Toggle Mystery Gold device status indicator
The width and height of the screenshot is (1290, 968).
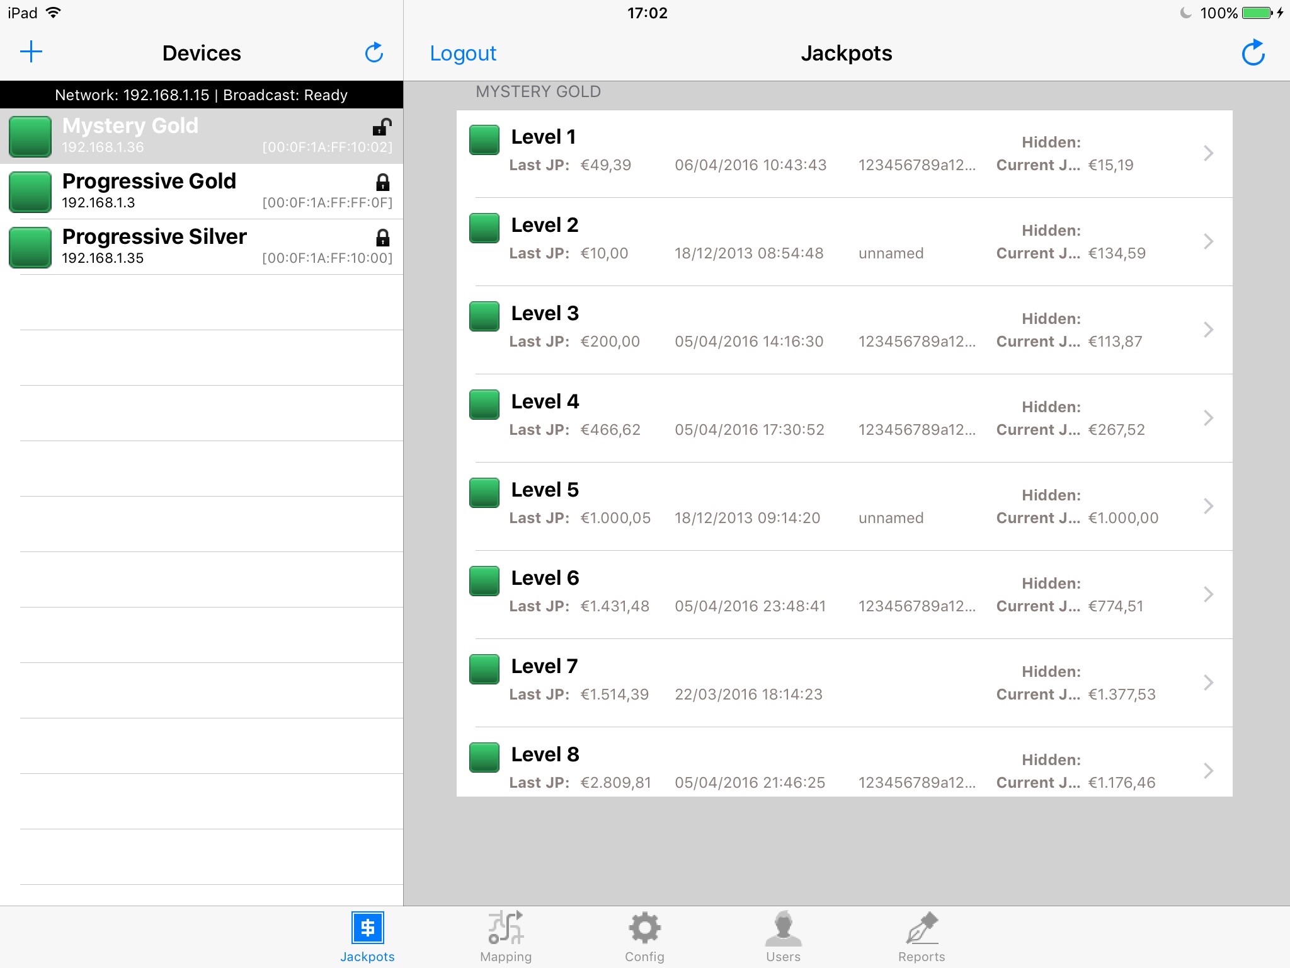30,134
